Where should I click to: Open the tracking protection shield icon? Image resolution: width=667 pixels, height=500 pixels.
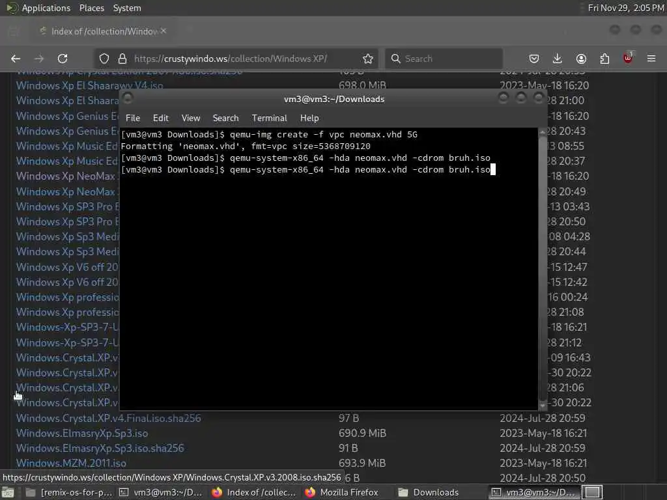tap(104, 59)
